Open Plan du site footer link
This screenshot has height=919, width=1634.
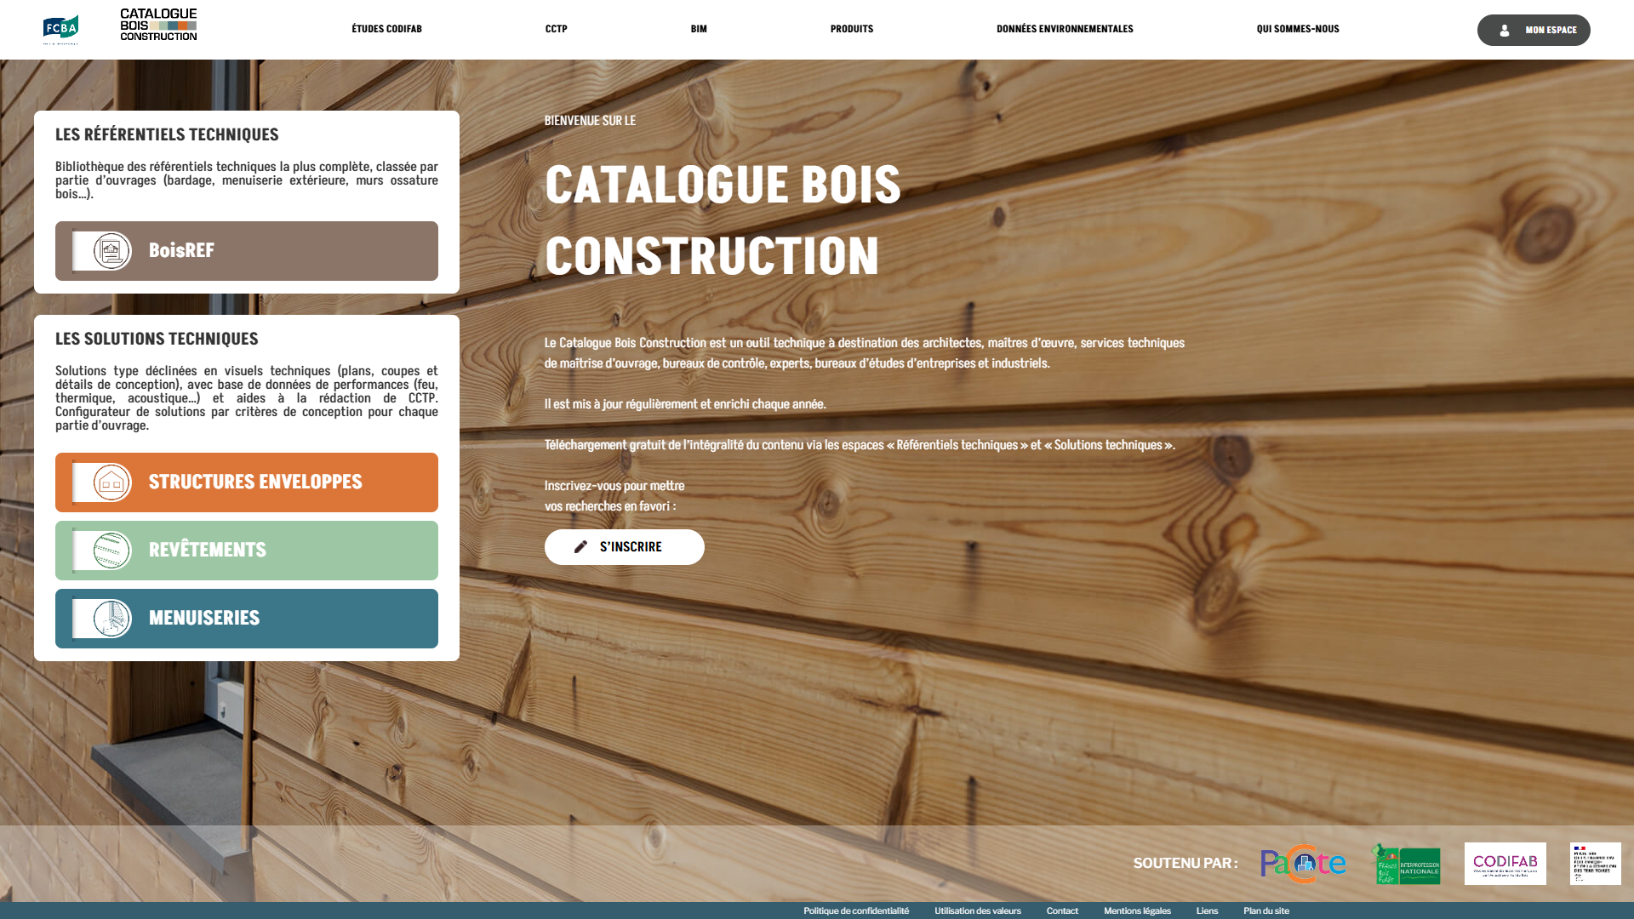(1266, 910)
